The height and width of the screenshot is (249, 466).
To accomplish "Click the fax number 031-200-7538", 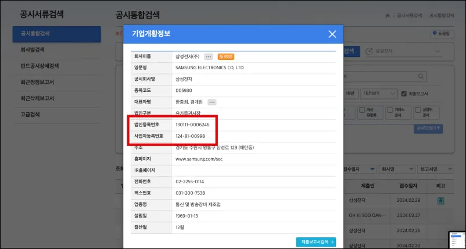I will point(190,193).
